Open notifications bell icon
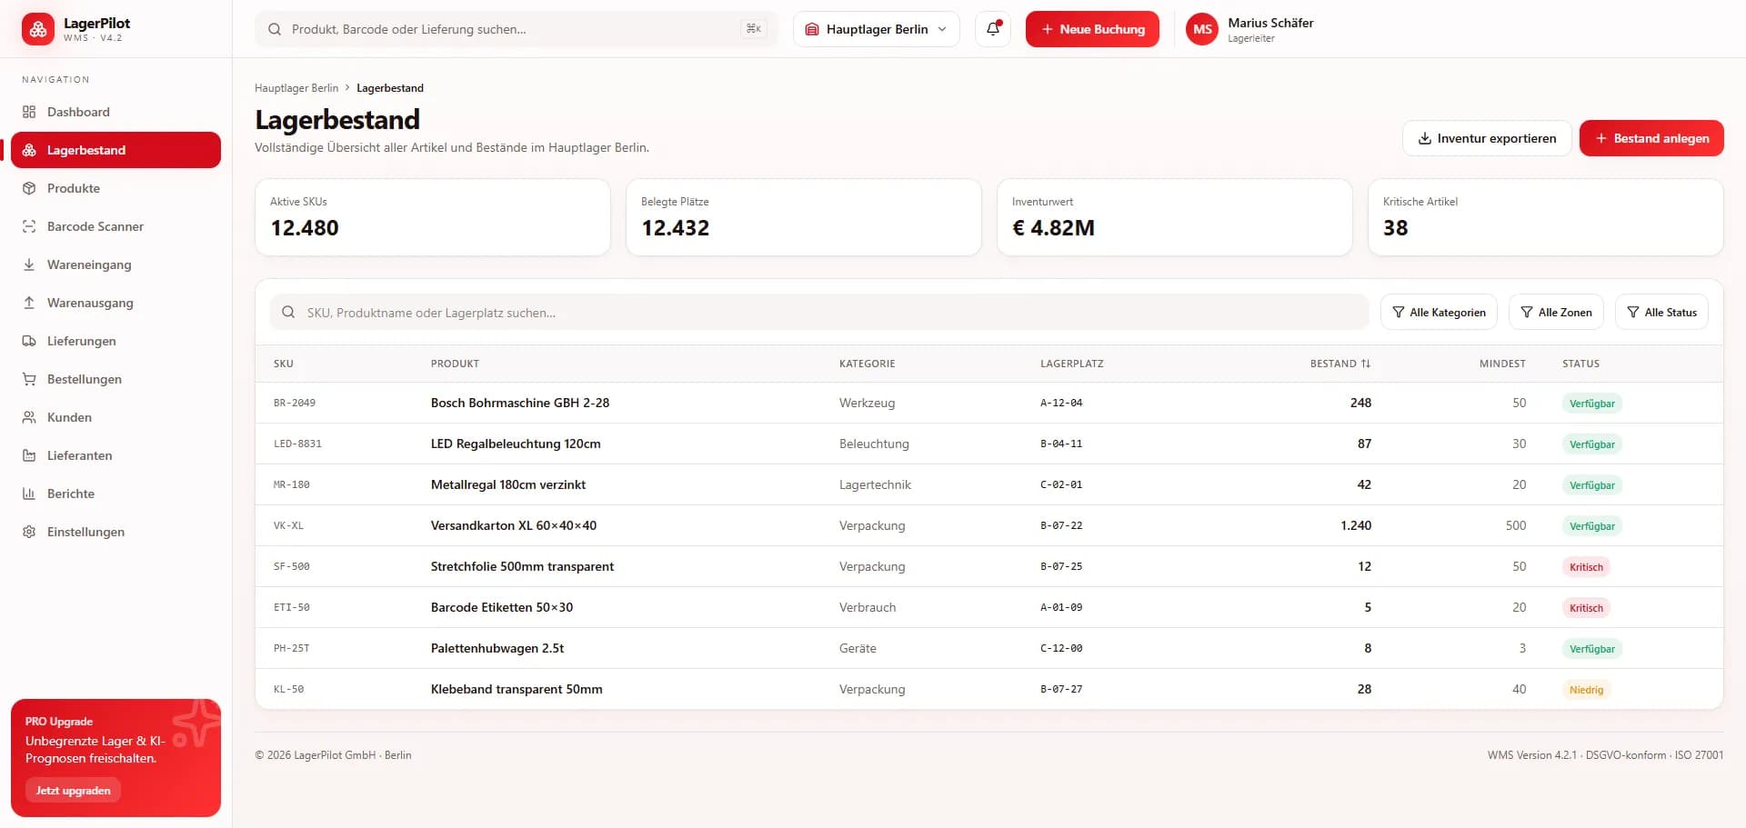 click(993, 29)
